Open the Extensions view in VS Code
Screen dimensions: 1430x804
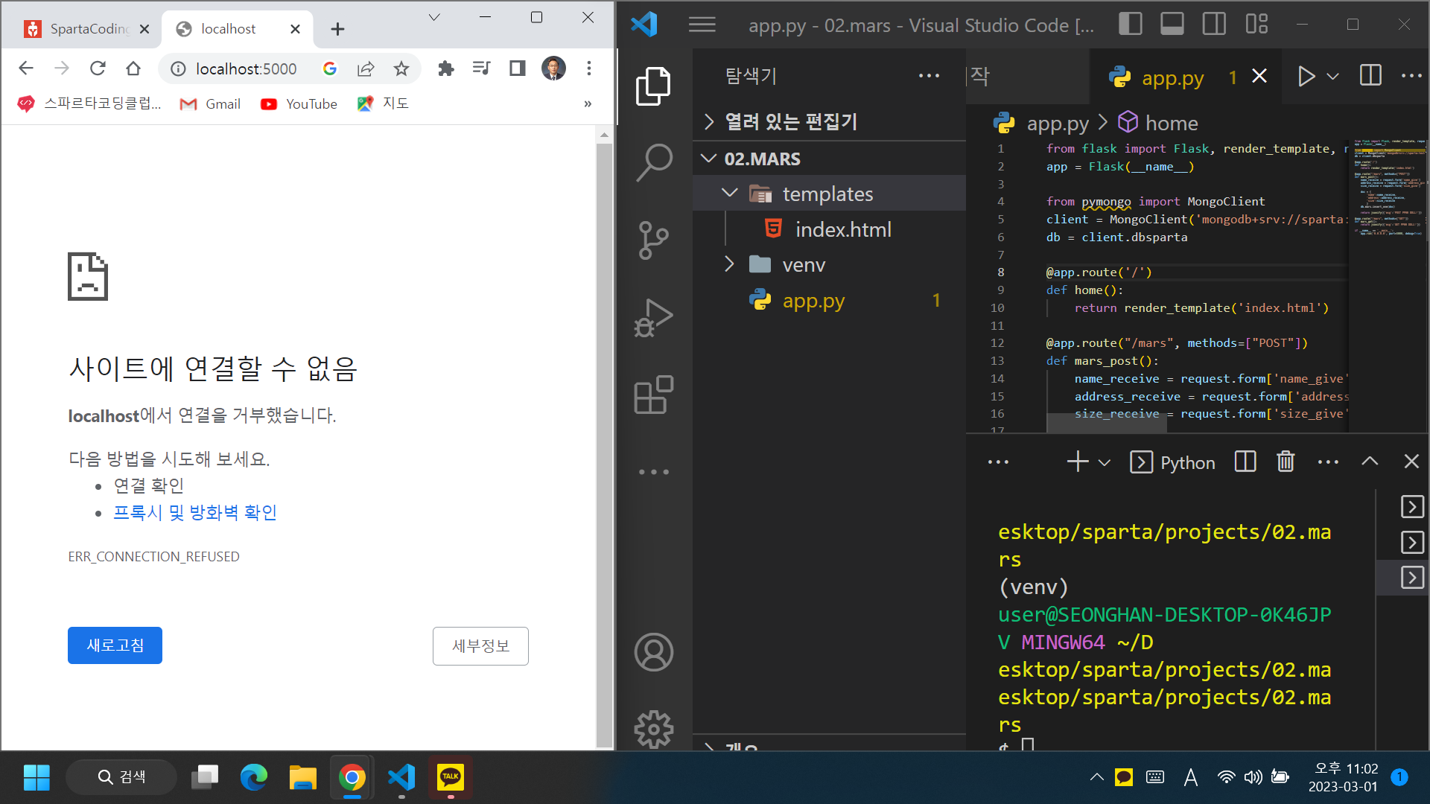(654, 395)
